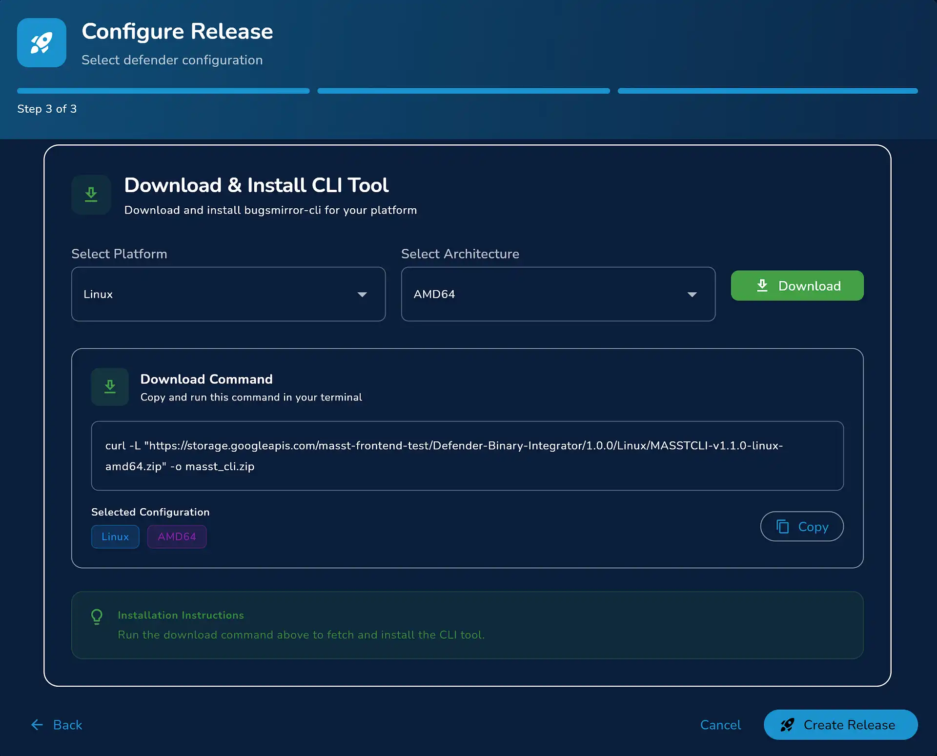Screen dimensions: 937x756
Task: Click 'Select defender configuration' subtitle
Action: [172, 60]
